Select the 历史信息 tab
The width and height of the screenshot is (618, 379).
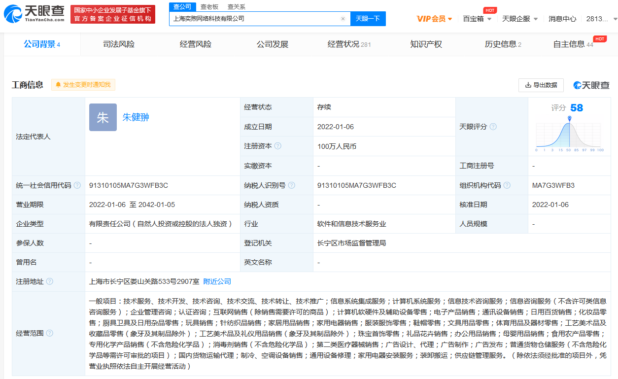[503, 44]
